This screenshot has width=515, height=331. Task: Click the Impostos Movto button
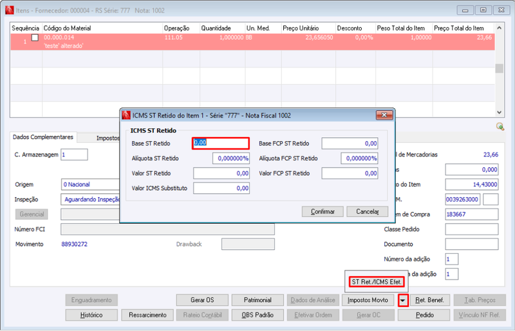[x=368, y=300]
